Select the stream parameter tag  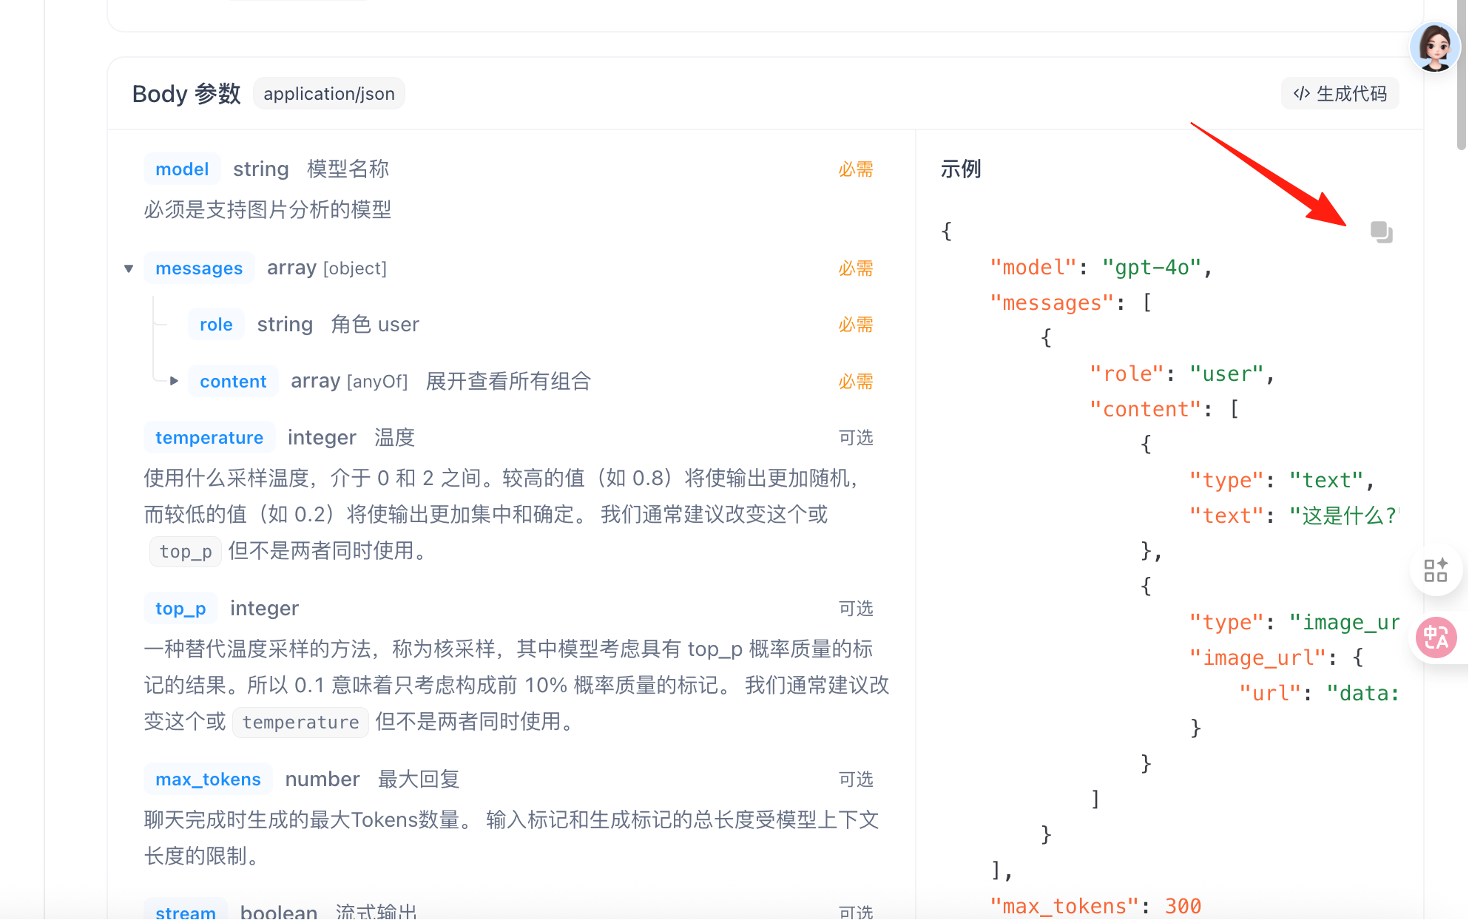(x=186, y=910)
